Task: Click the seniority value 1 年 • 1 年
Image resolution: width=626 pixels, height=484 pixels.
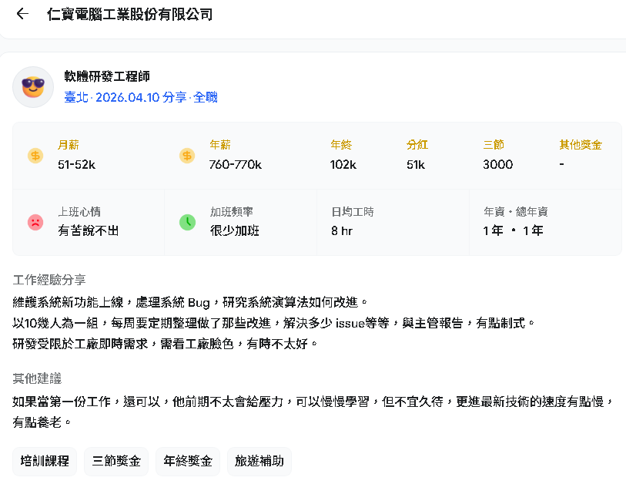Action: pos(513,230)
